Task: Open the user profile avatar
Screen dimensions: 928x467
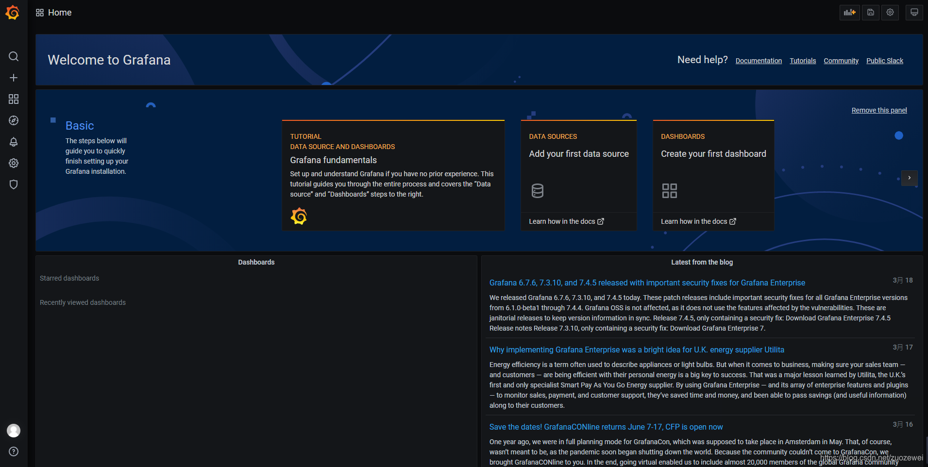Action: (14, 430)
